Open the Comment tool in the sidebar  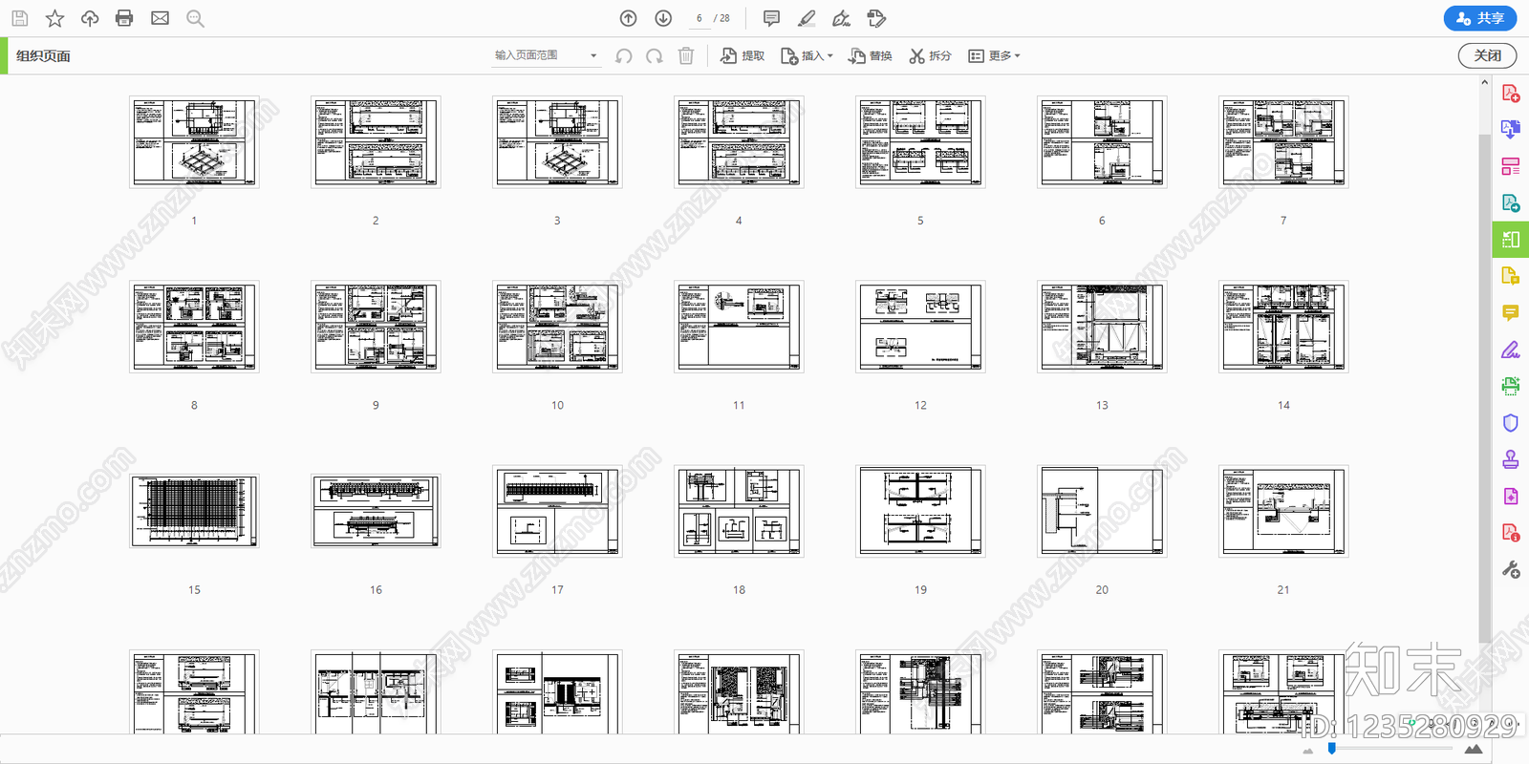pos(1511,312)
